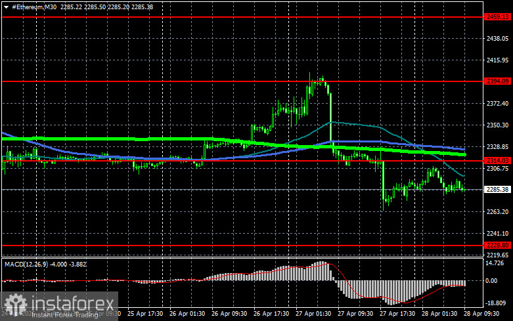Open the chart menu triangle beside #Ethereum
Image resolution: width=513 pixels, height=321 pixels.
(x=6, y=7)
